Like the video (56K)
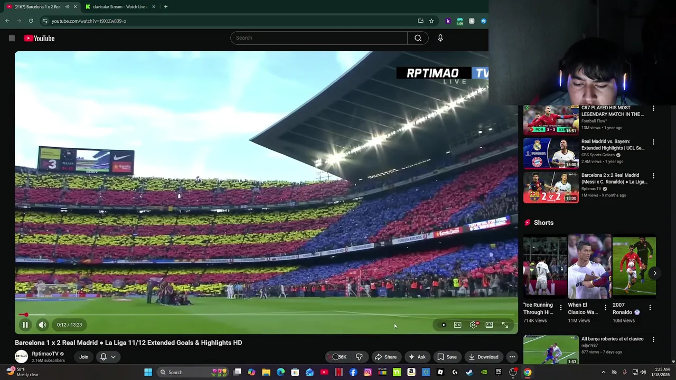Screen dimensions: 676x380 pyautogui.click(x=338, y=357)
